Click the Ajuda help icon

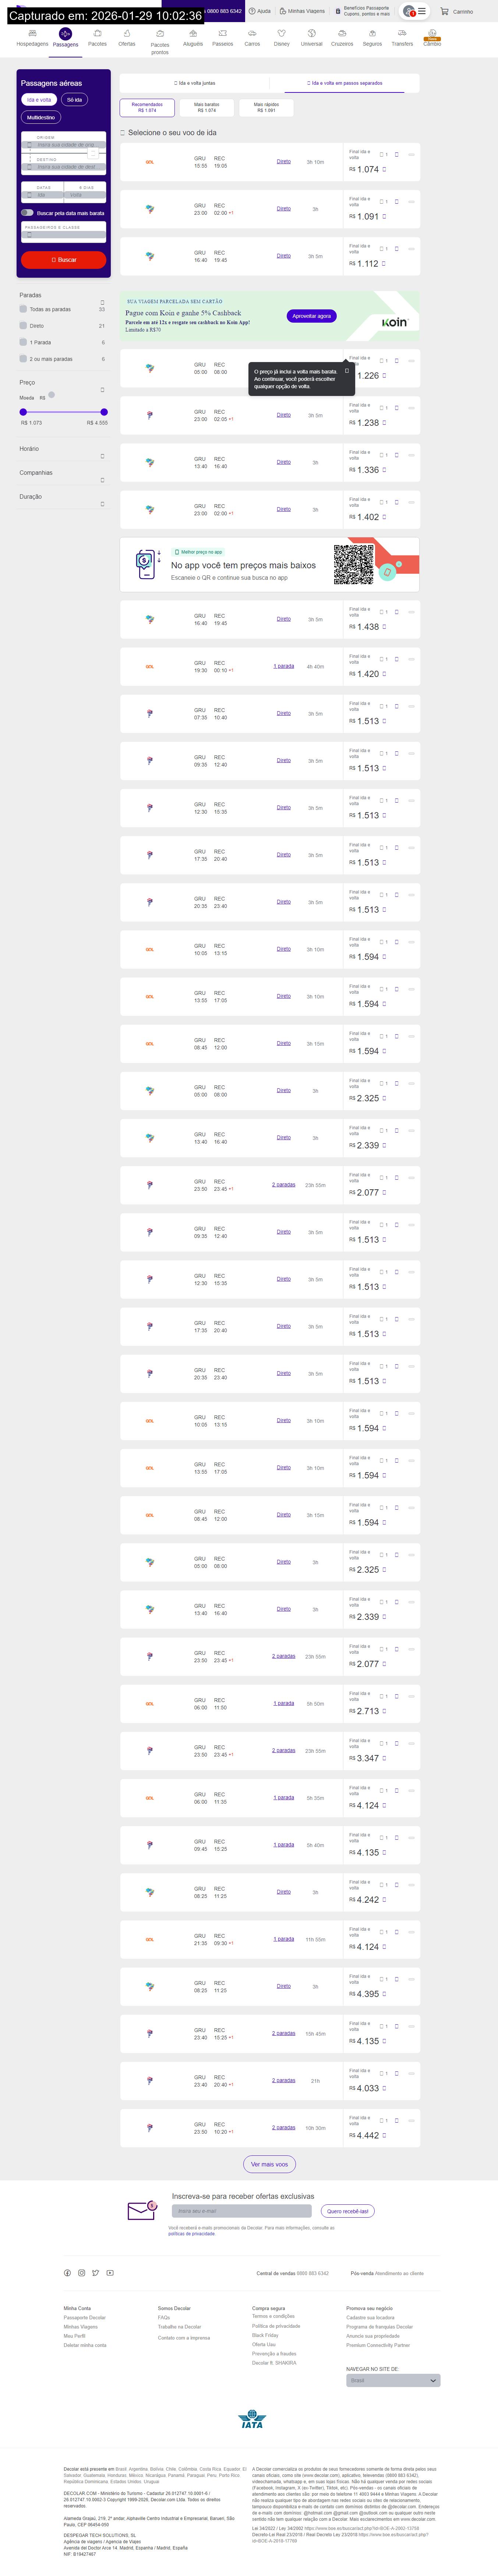point(252,11)
